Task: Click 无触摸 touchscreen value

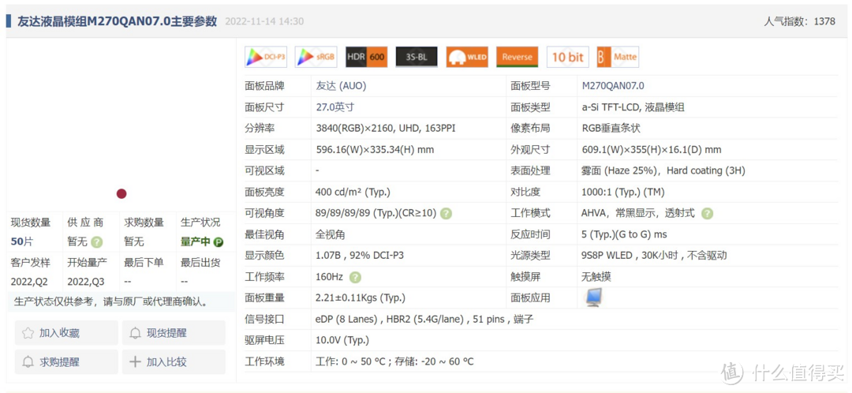Action: [x=596, y=277]
